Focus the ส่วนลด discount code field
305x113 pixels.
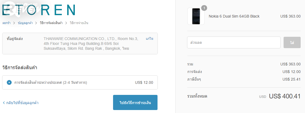coord(234,42)
